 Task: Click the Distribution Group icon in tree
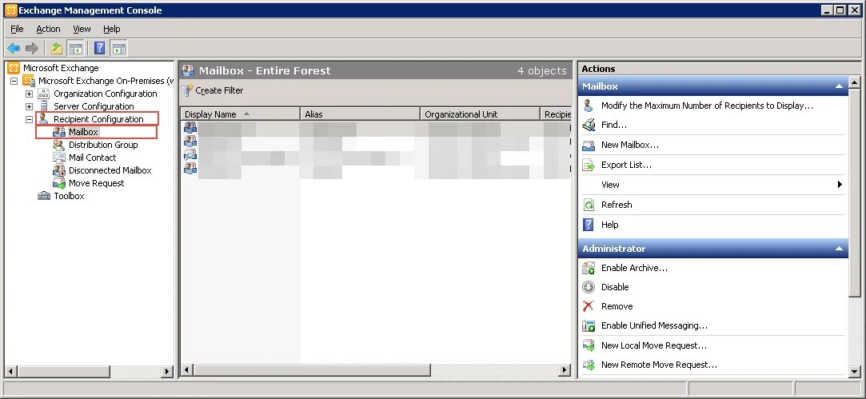click(x=58, y=145)
